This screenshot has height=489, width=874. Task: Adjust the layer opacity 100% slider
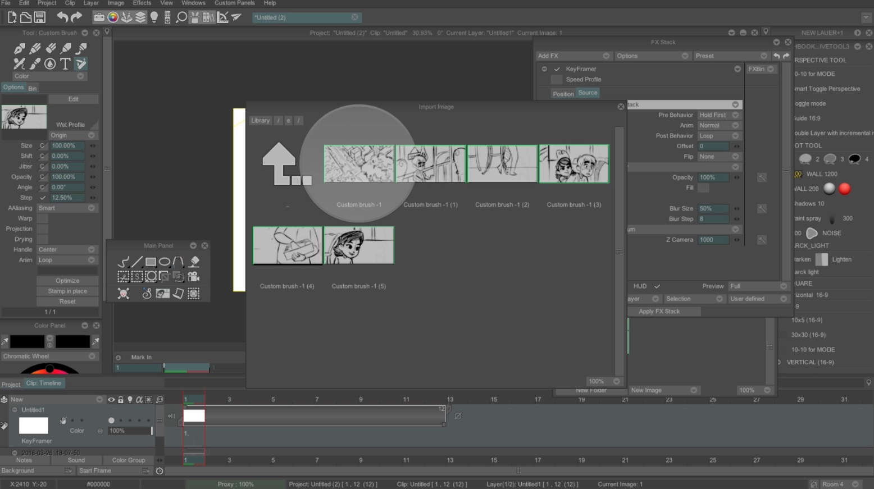(130, 431)
